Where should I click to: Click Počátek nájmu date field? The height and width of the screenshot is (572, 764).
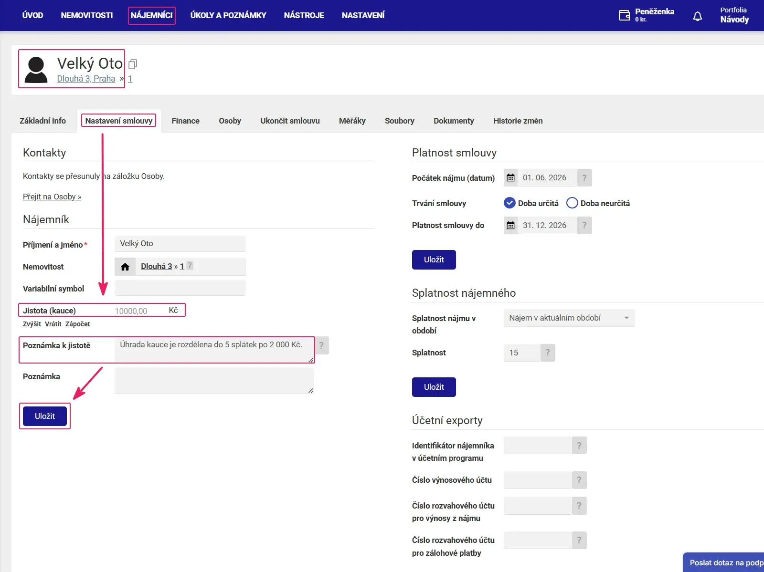click(547, 178)
